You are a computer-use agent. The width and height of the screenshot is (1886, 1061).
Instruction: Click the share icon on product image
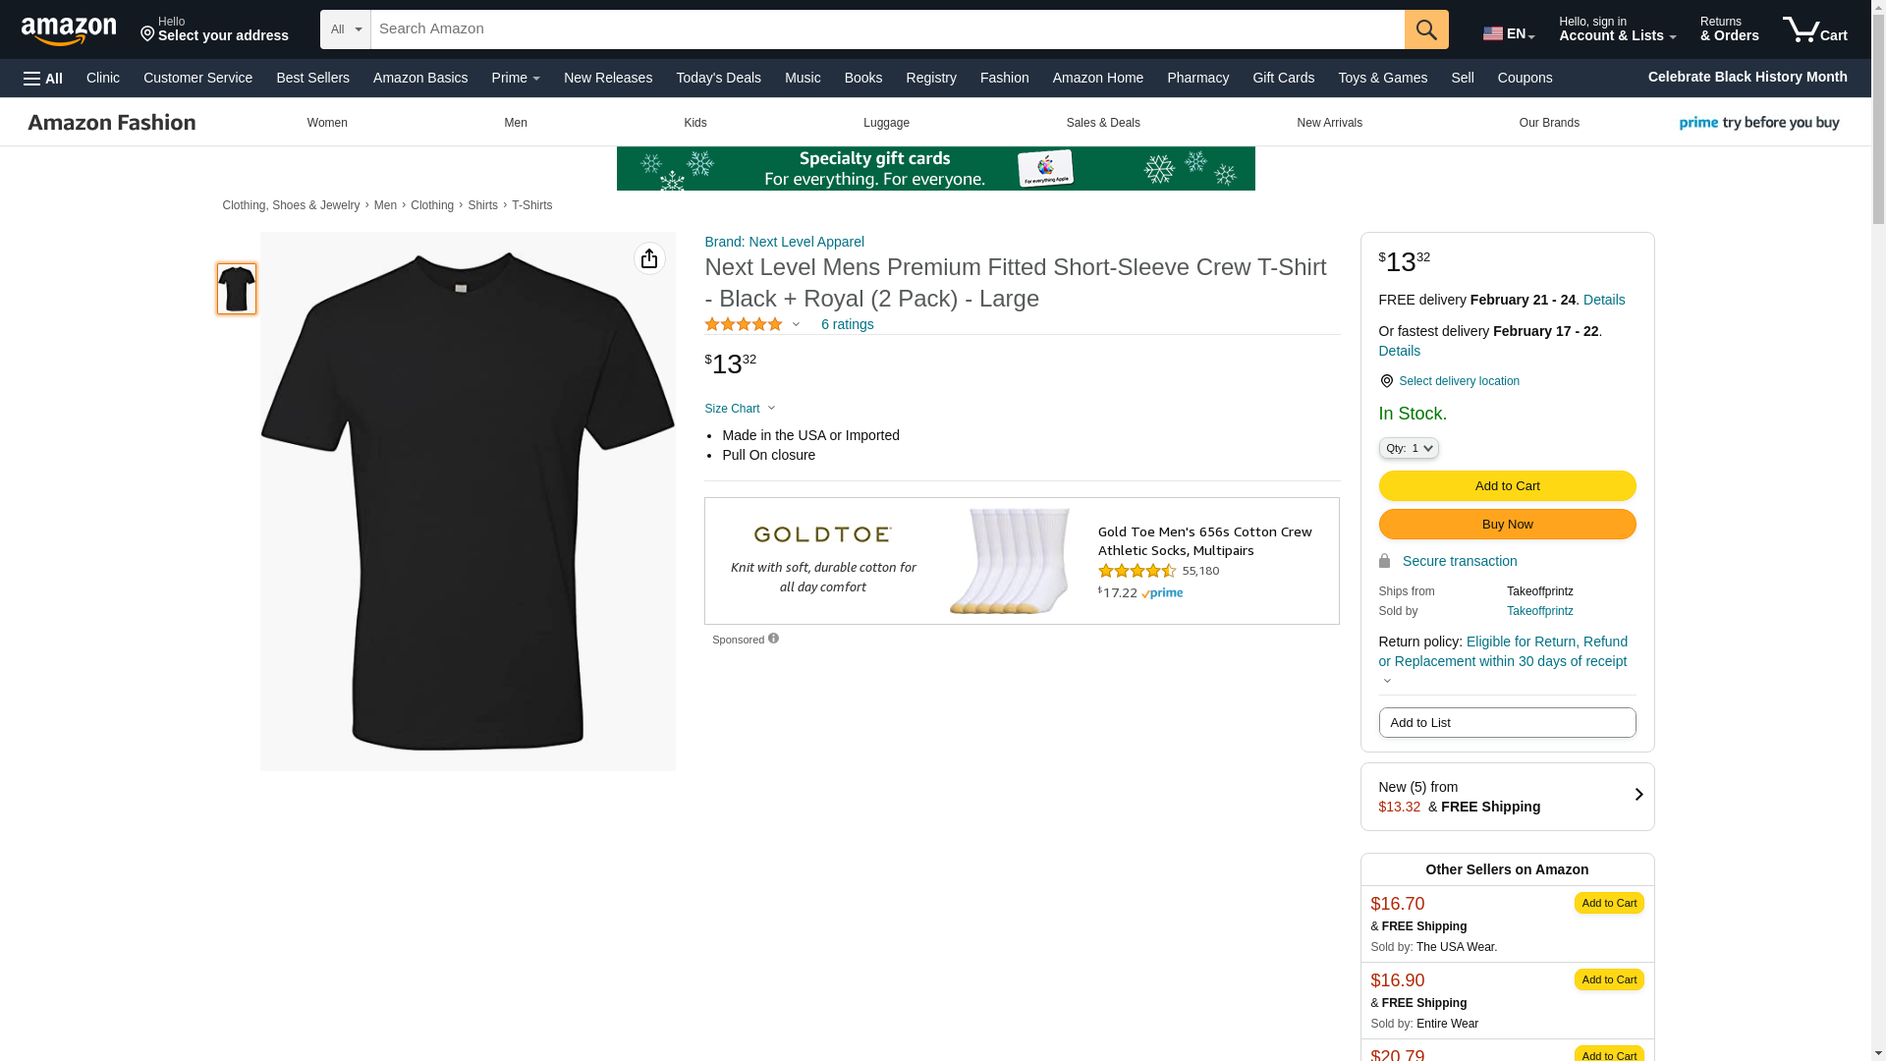pyautogui.click(x=649, y=258)
